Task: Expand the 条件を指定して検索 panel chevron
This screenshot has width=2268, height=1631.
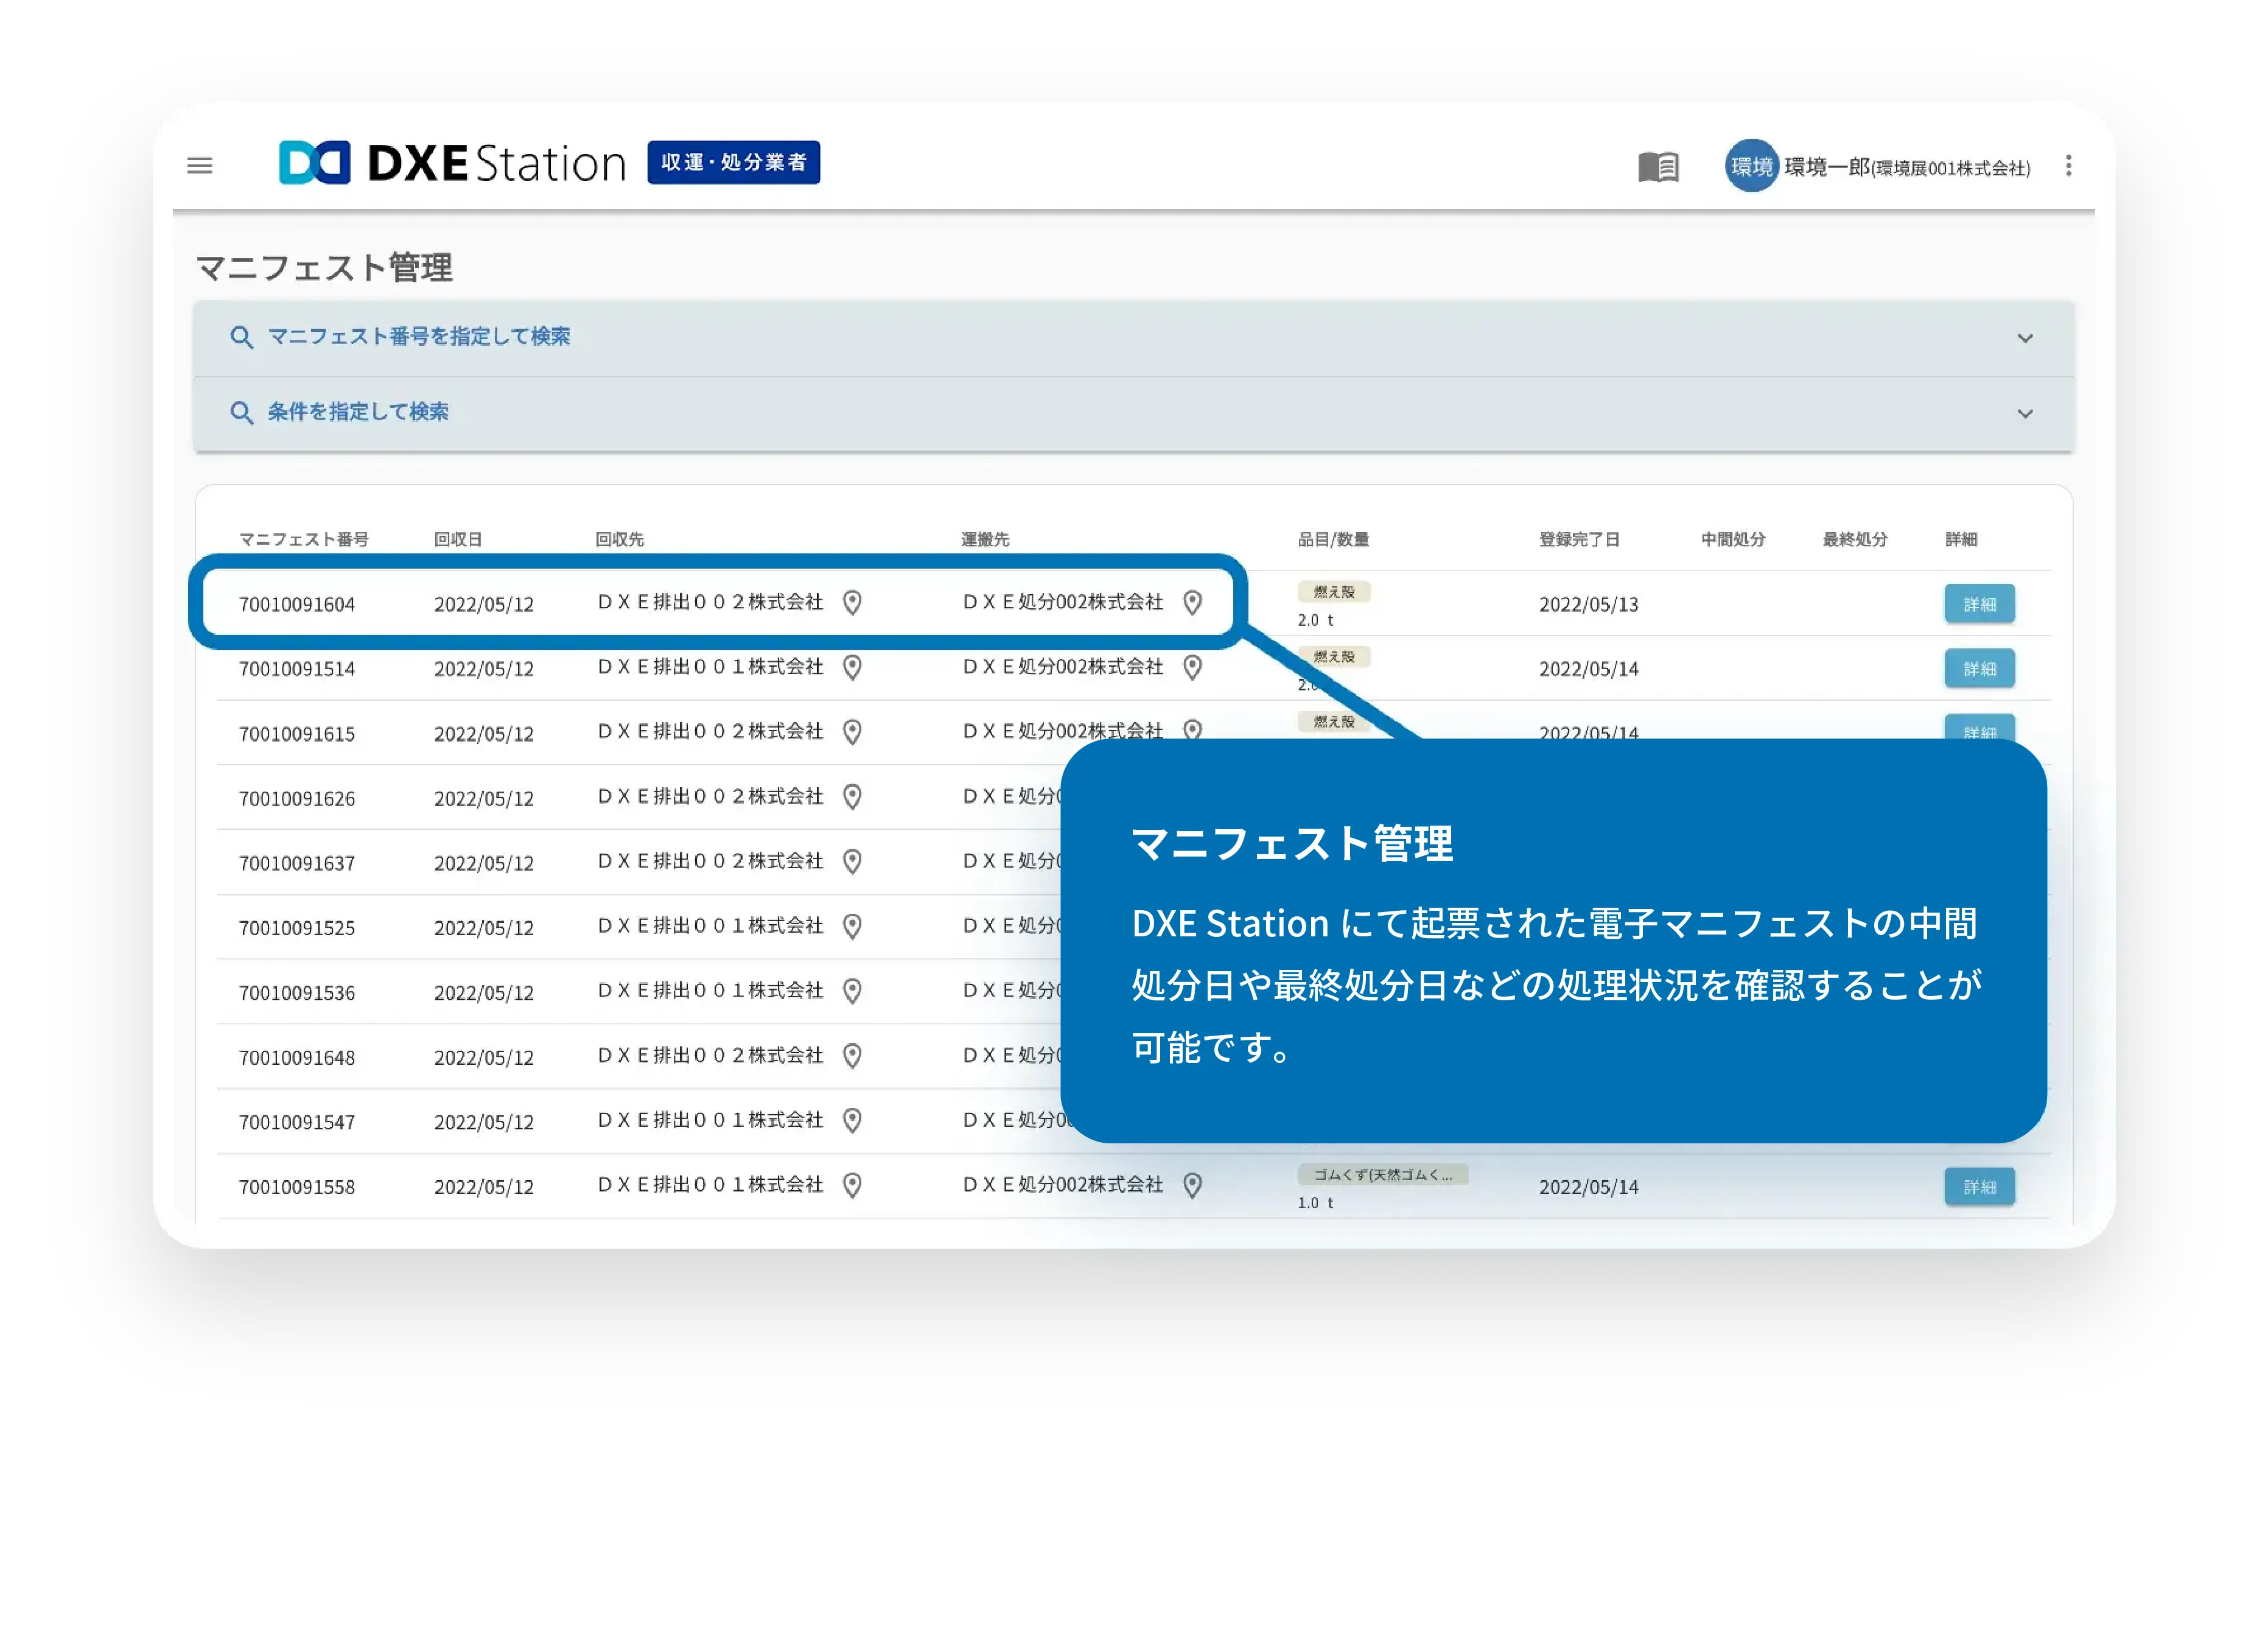Action: [2025, 414]
